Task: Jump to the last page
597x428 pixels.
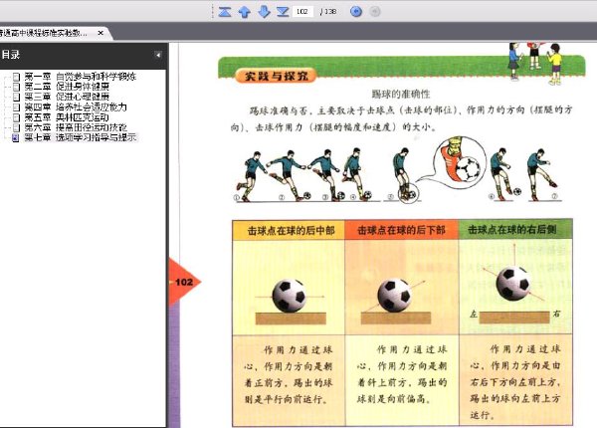Action: pos(283,12)
